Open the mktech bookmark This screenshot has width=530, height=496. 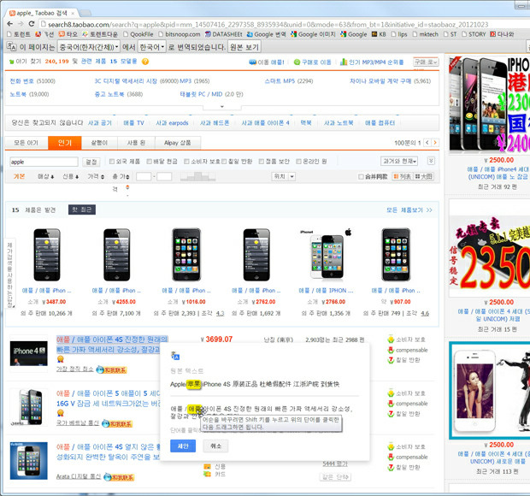(x=425, y=34)
